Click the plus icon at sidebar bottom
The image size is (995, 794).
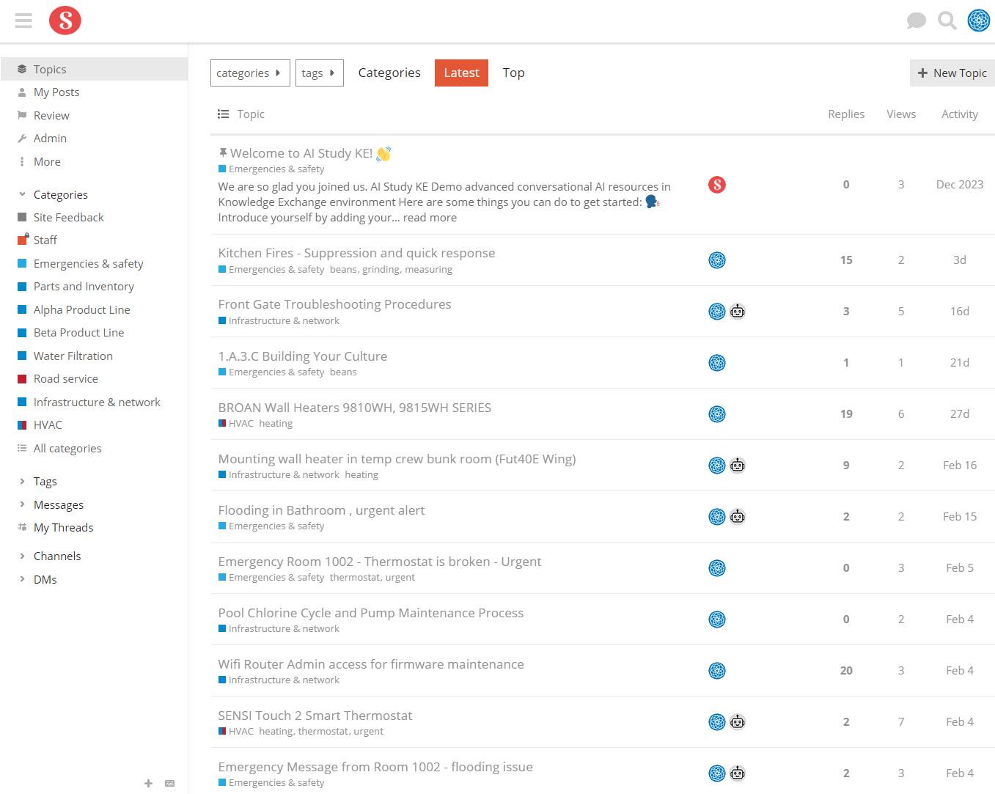[x=149, y=783]
